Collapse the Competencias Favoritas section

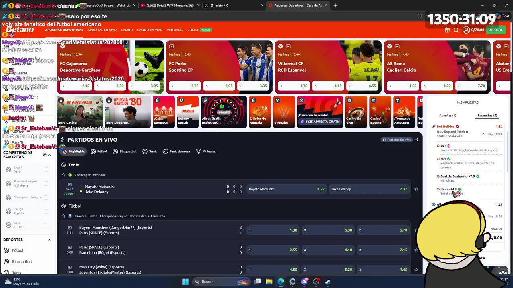[50, 154]
